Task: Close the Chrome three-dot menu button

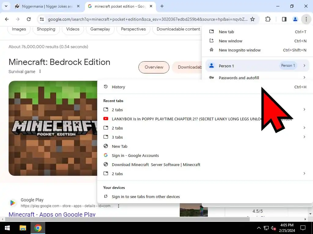Action: [306, 19]
